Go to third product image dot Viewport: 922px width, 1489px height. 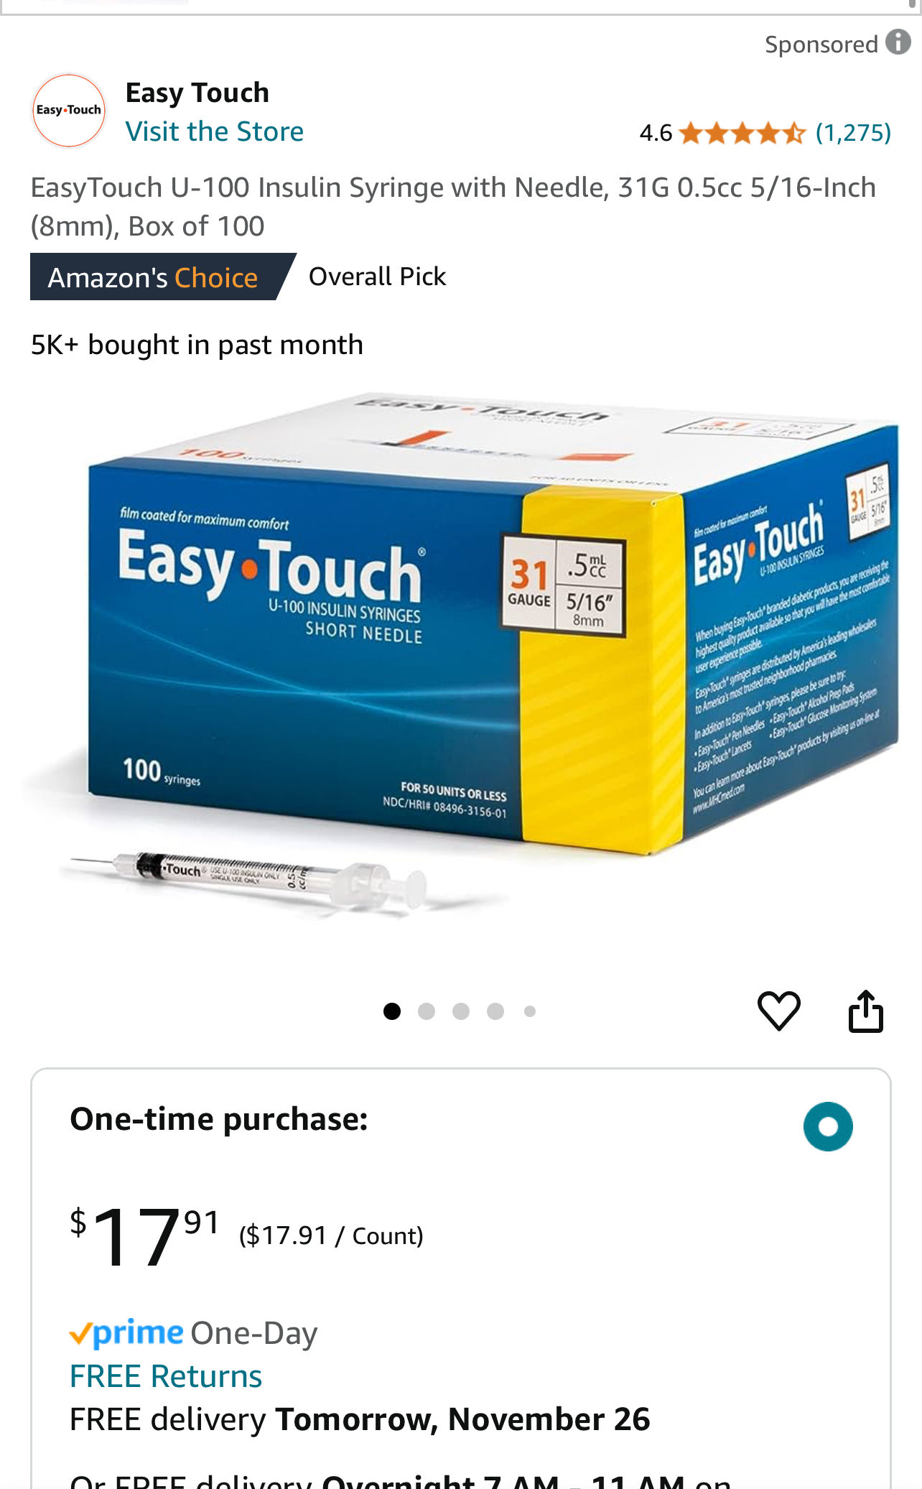pos(461,1011)
